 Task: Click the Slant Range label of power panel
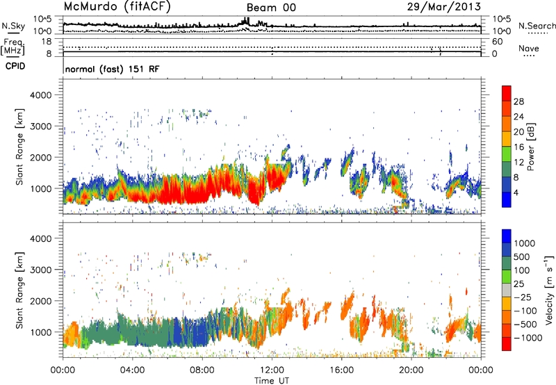19,147
